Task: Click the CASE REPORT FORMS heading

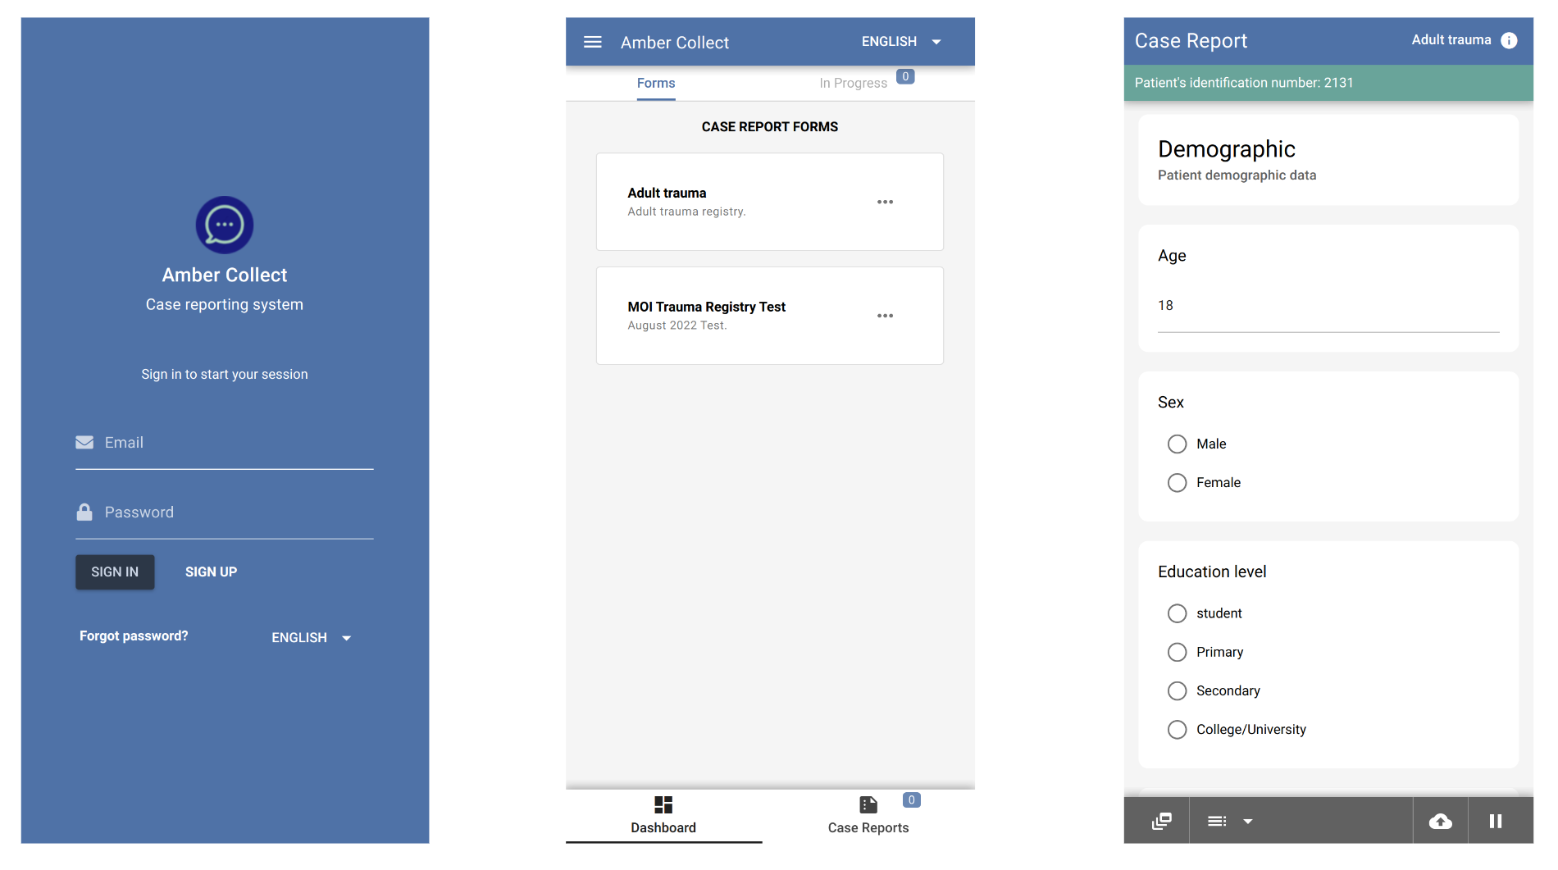Action: coord(769,126)
